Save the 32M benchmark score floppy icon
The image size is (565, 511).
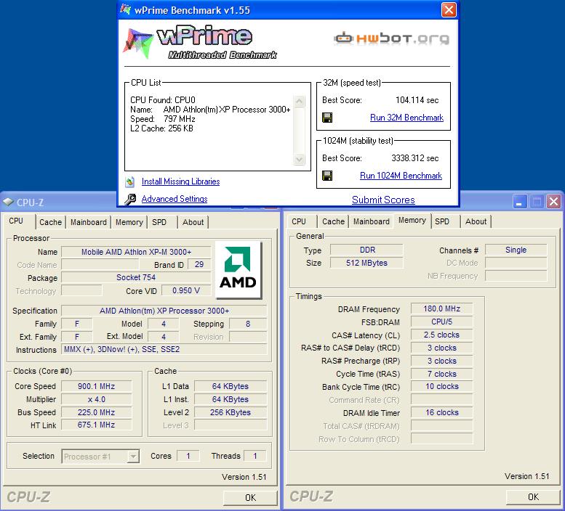click(327, 118)
